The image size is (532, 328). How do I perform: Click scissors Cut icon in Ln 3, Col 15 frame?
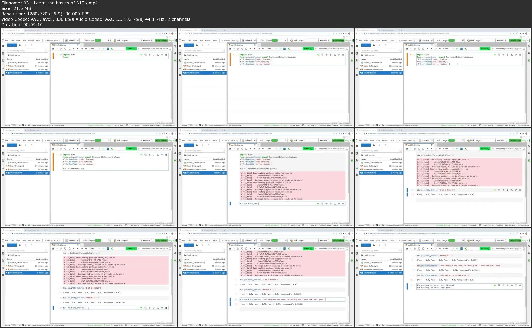coord(238,49)
